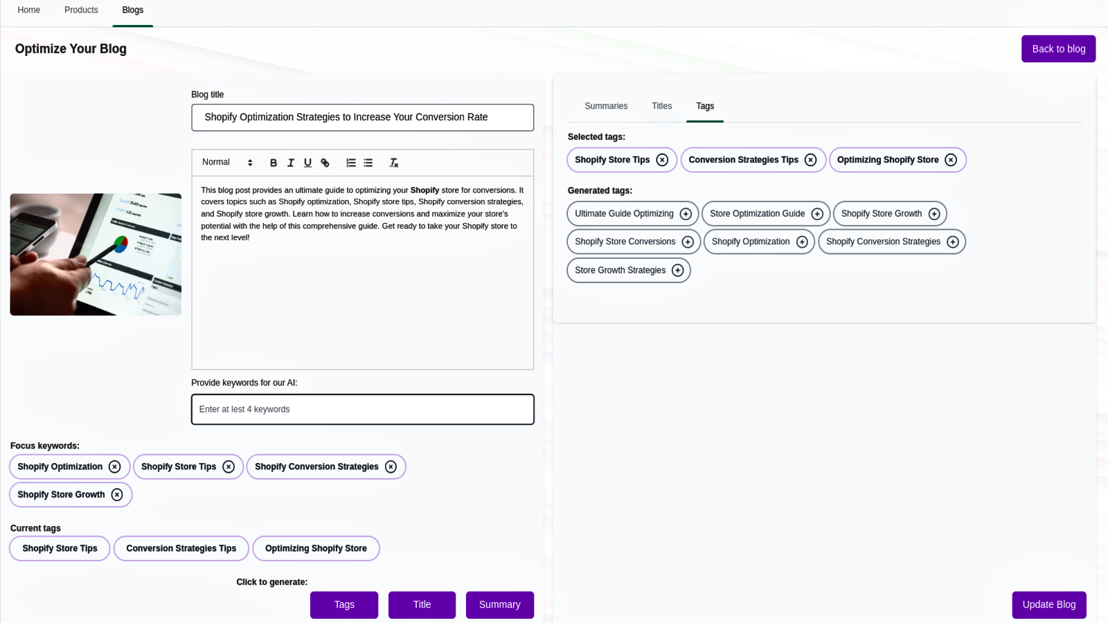Add generated tag Store Growth Strategies
The width and height of the screenshot is (1108, 623).
678,271
